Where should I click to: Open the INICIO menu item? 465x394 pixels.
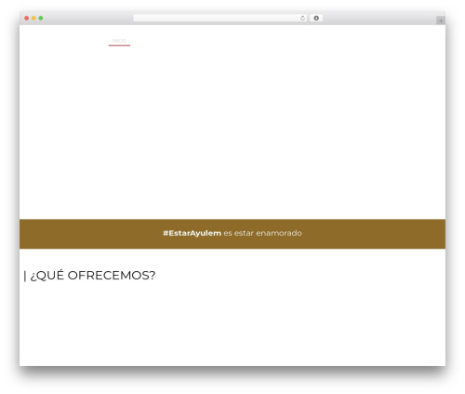click(119, 41)
